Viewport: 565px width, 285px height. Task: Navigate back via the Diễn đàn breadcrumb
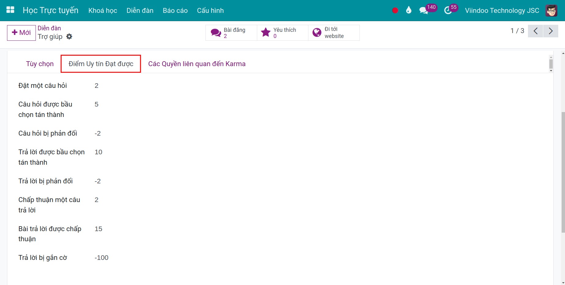point(49,28)
